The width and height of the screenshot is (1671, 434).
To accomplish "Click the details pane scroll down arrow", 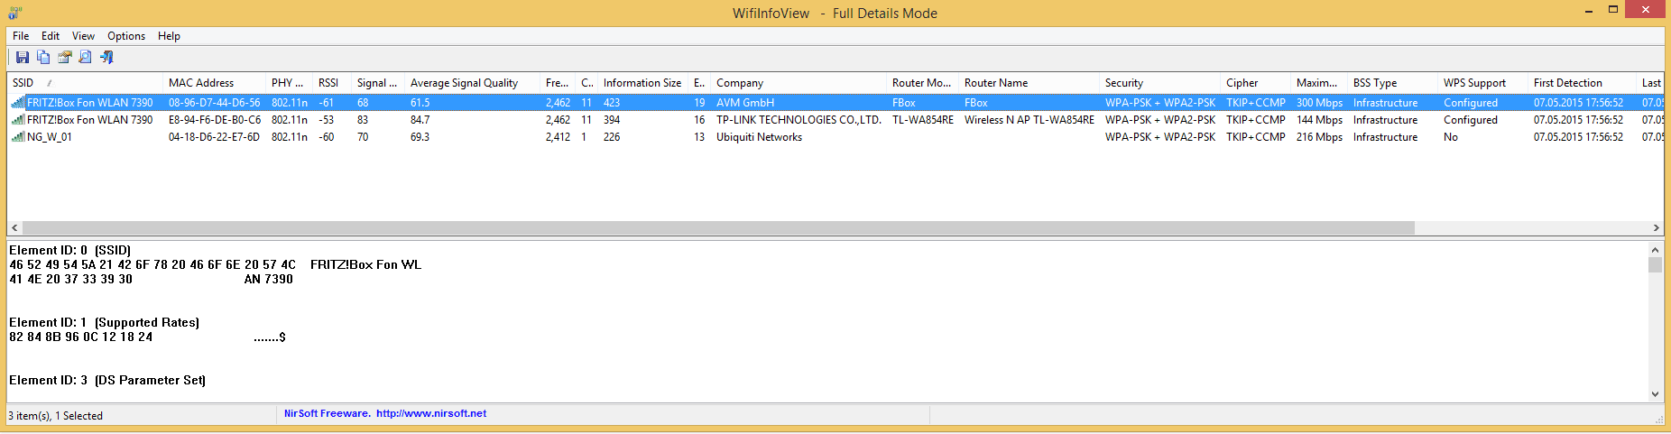I will [x=1655, y=394].
